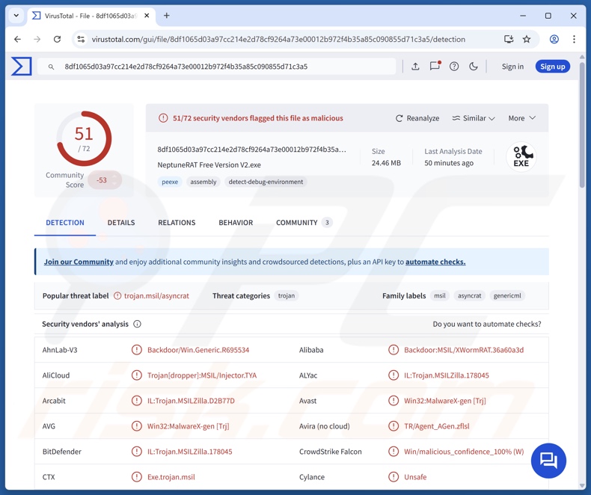Image resolution: width=591 pixels, height=495 pixels.
Task: Click the 51/72 detection score gauge
Action: [84, 138]
